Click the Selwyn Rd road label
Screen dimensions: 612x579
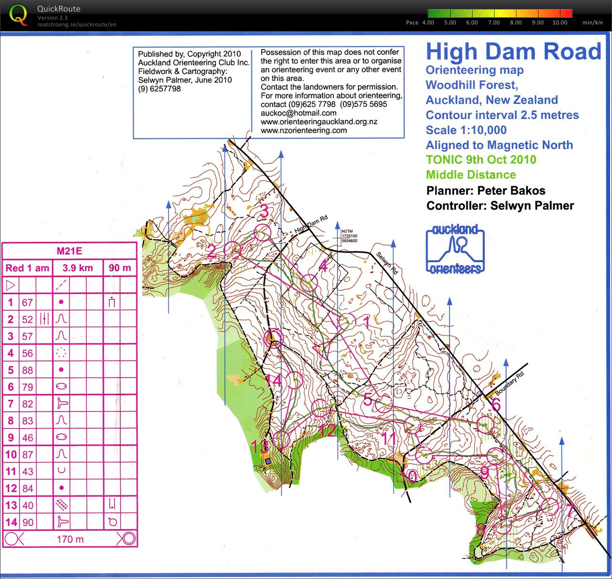(x=387, y=262)
